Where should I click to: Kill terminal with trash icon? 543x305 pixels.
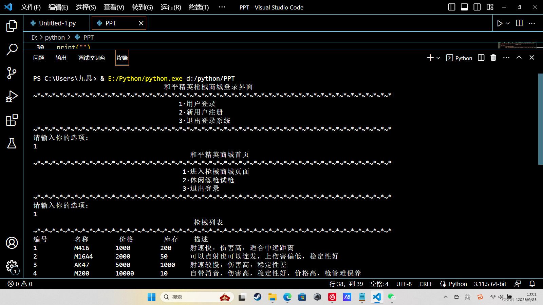(x=493, y=58)
